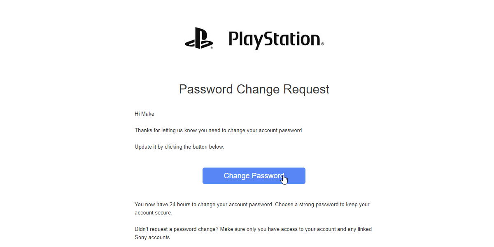This screenshot has height=247, width=494.
Task: Click the sentence about clicking the button below
Action: click(x=179, y=147)
